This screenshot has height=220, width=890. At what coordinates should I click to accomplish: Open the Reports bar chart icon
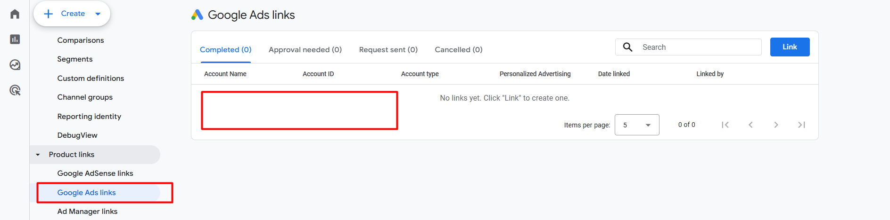(15, 39)
